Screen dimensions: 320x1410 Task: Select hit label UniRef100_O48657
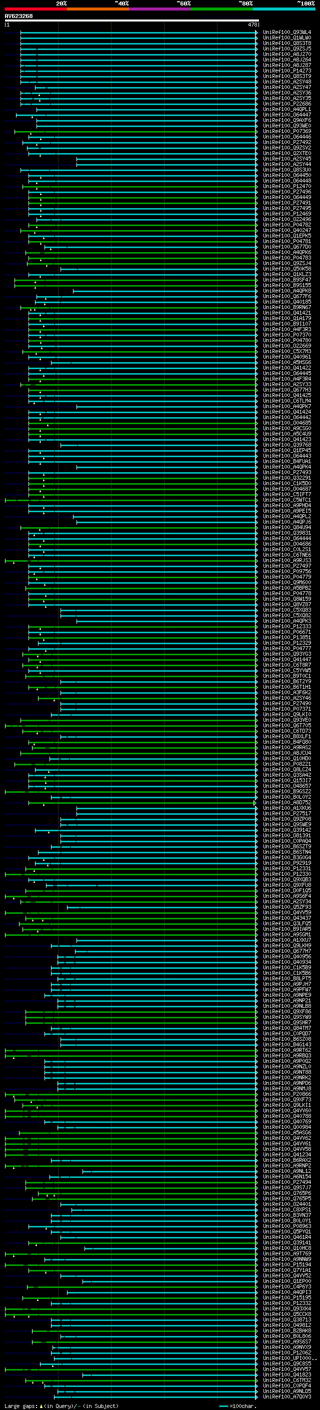(287, 786)
